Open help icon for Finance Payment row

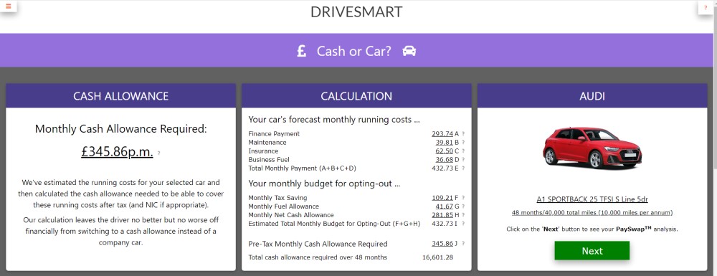[x=462, y=134]
